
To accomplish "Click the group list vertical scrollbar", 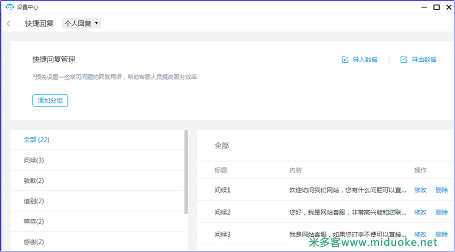I will point(186,170).
